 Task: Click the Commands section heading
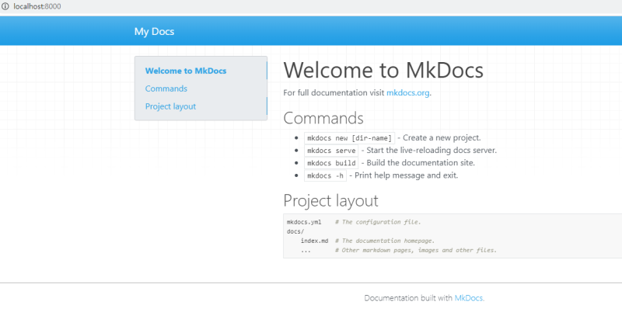(323, 118)
